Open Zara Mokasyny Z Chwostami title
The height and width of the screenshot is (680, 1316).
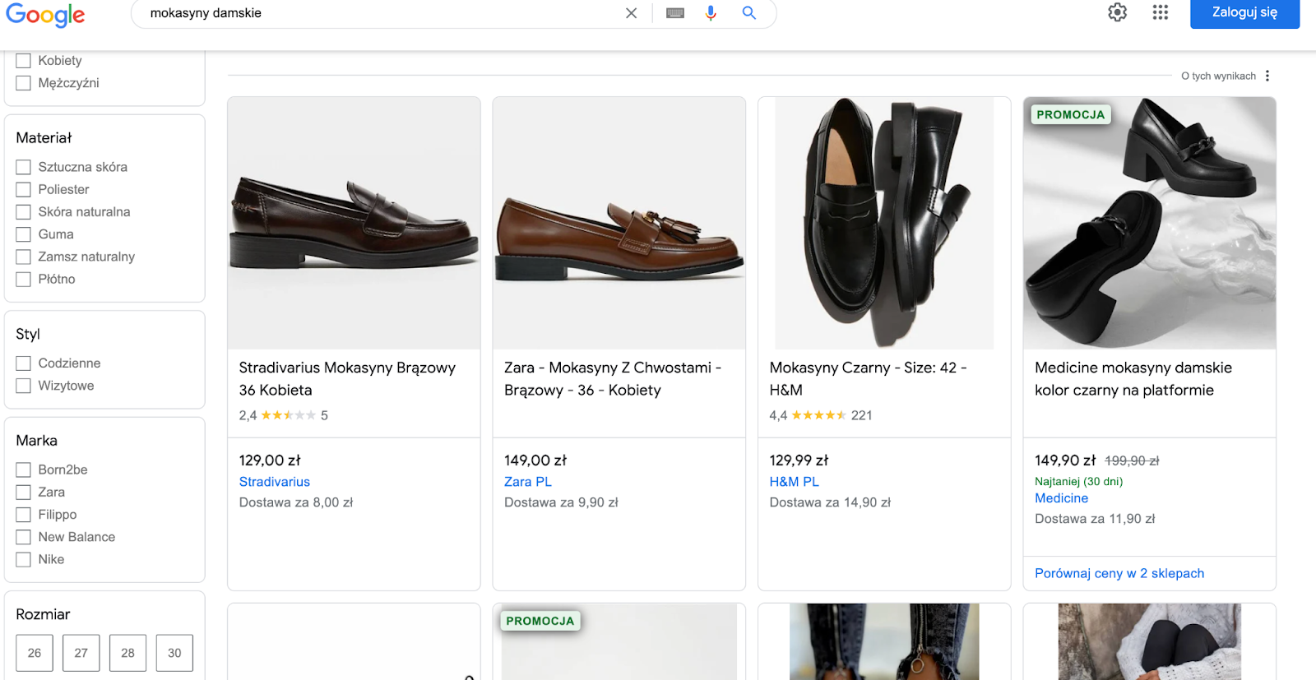[x=613, y=379]
